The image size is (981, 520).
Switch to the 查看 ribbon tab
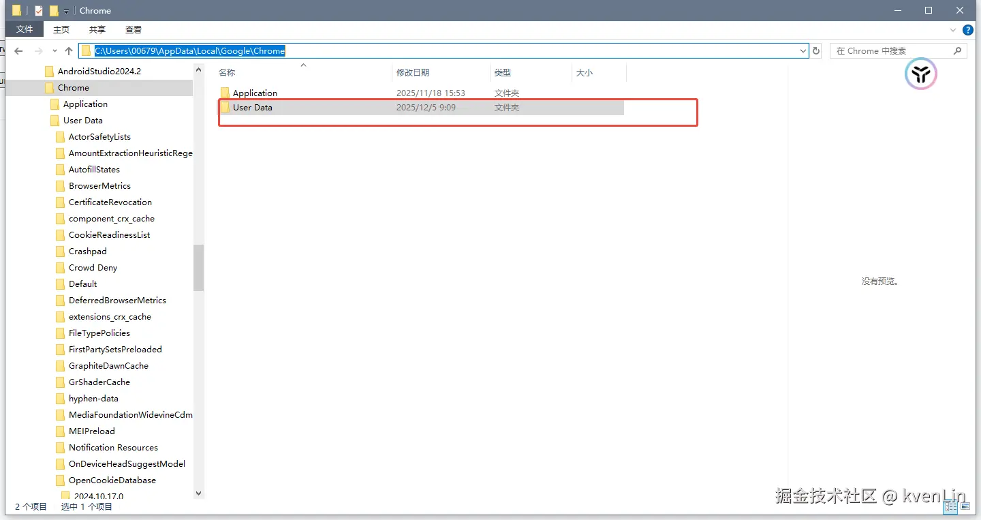click(134, 29)
